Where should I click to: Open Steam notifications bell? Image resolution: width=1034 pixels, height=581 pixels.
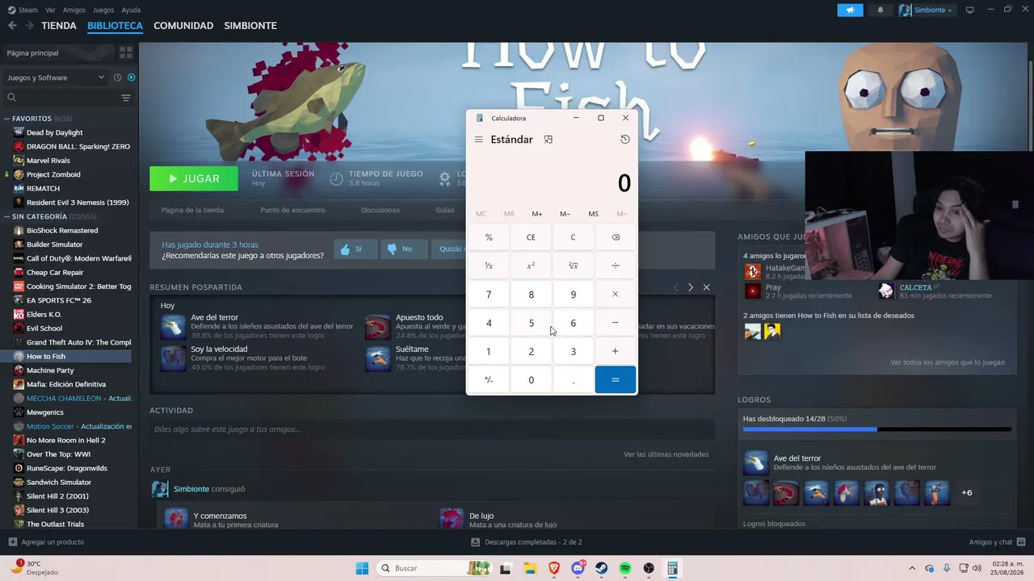[881, 10]
